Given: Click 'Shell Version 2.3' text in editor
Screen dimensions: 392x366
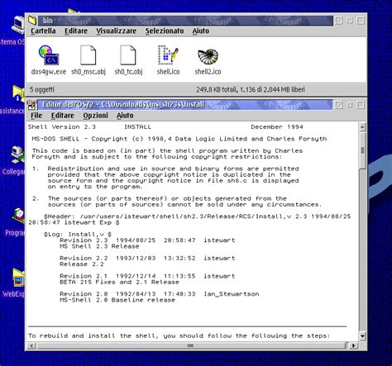Looking at the screenshot, I should pyautogui.click(x=62, y=127).
